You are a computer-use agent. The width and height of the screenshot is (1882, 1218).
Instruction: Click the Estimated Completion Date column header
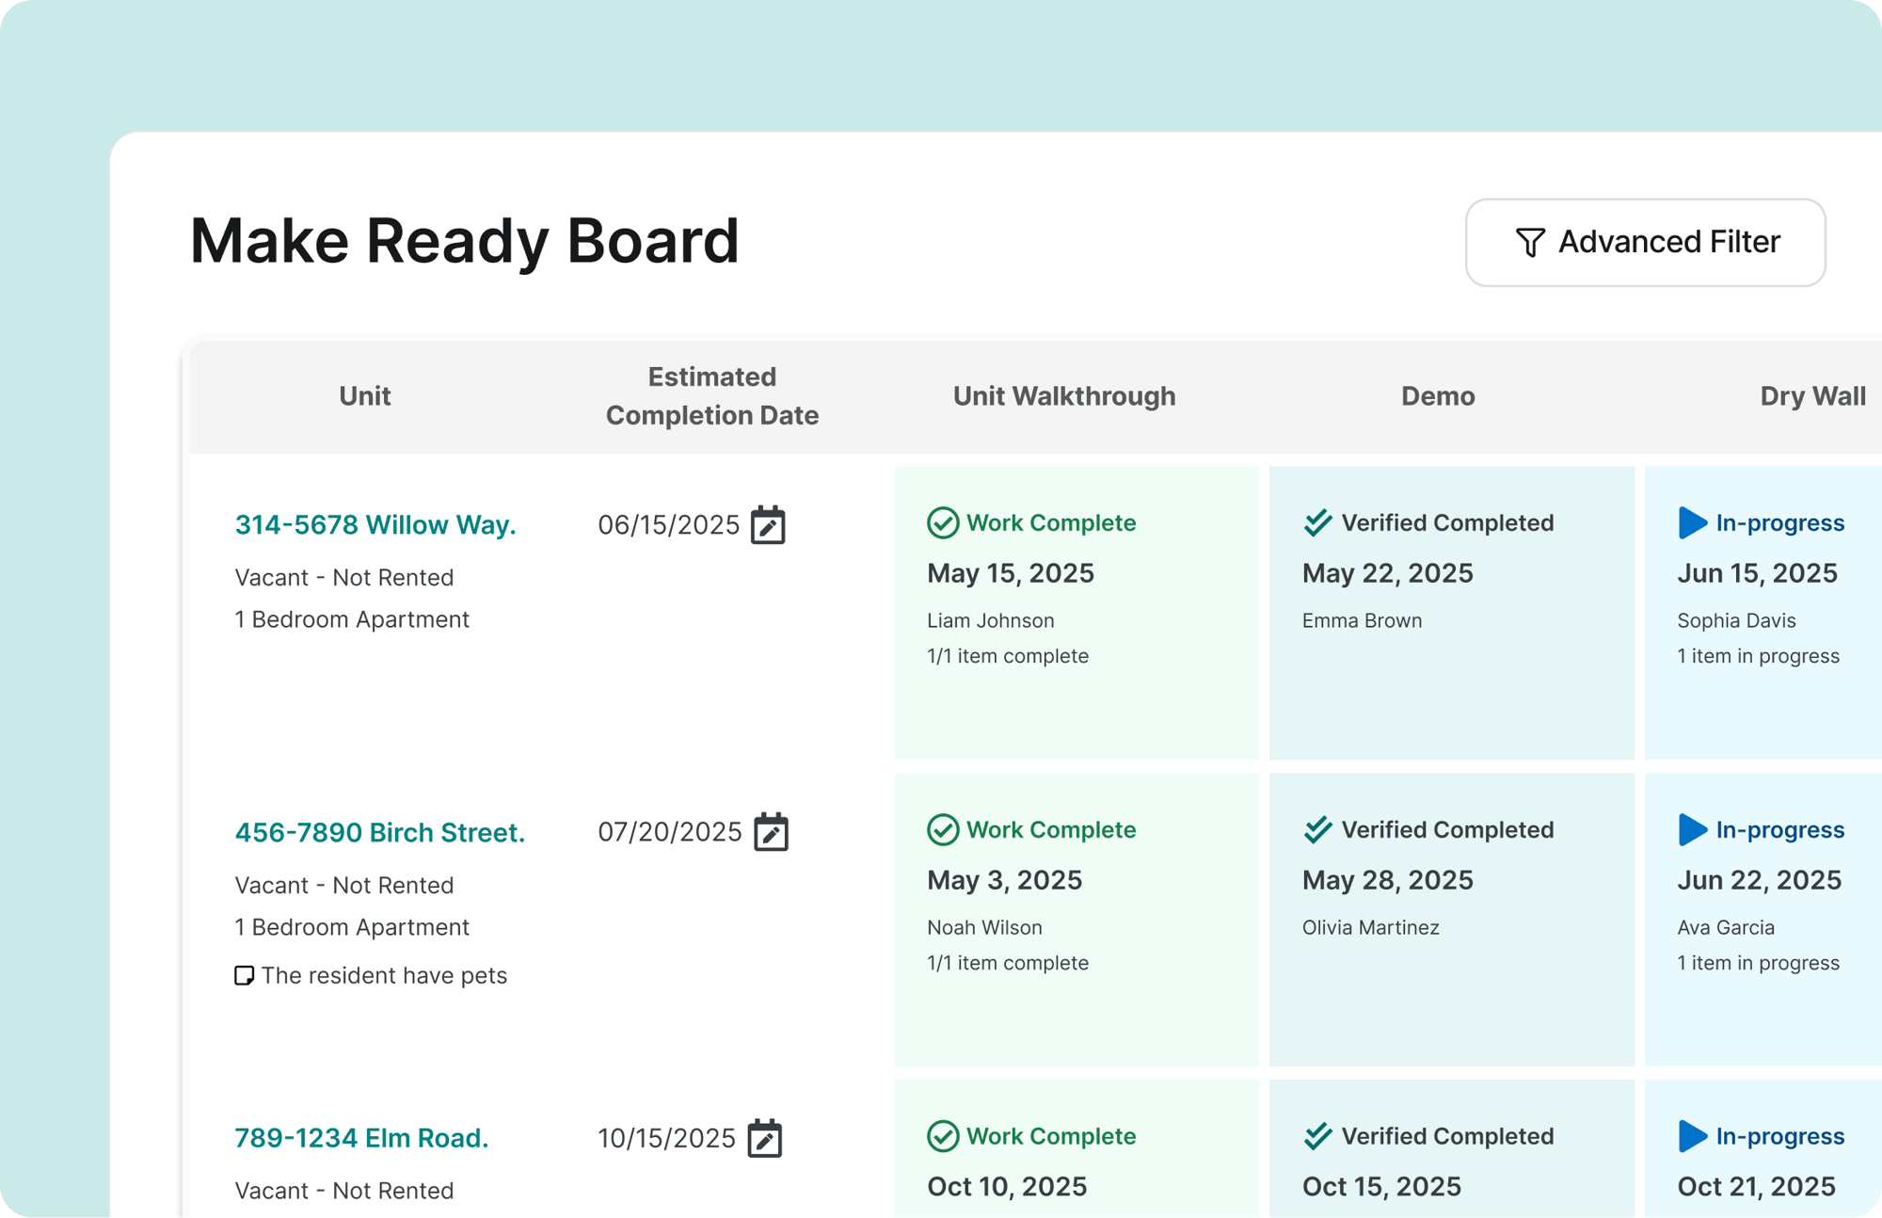[711, 396]
